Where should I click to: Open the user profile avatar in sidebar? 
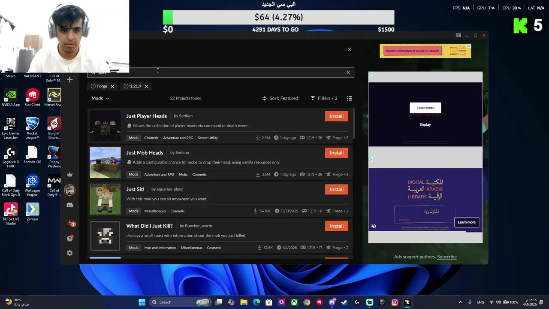[69, 190]
